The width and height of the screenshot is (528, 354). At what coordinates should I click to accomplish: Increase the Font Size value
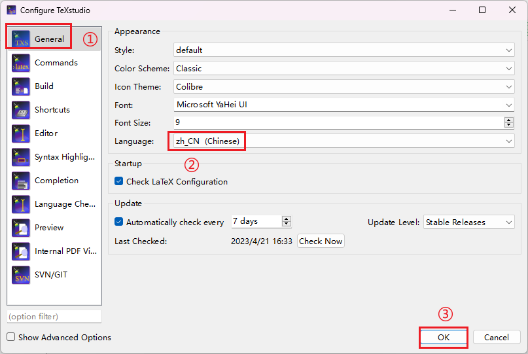click(509, 120)
